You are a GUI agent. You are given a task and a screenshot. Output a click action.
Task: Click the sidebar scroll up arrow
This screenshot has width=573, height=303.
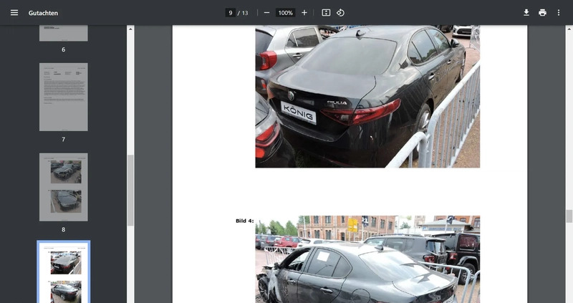tap(130, 29)
